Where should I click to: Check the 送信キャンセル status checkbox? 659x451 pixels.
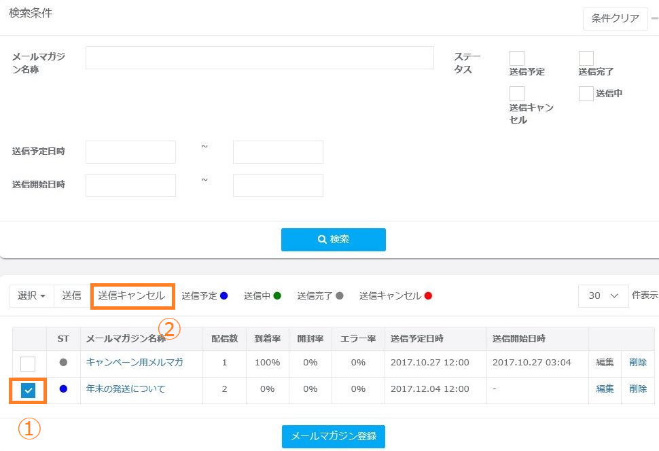517,94
